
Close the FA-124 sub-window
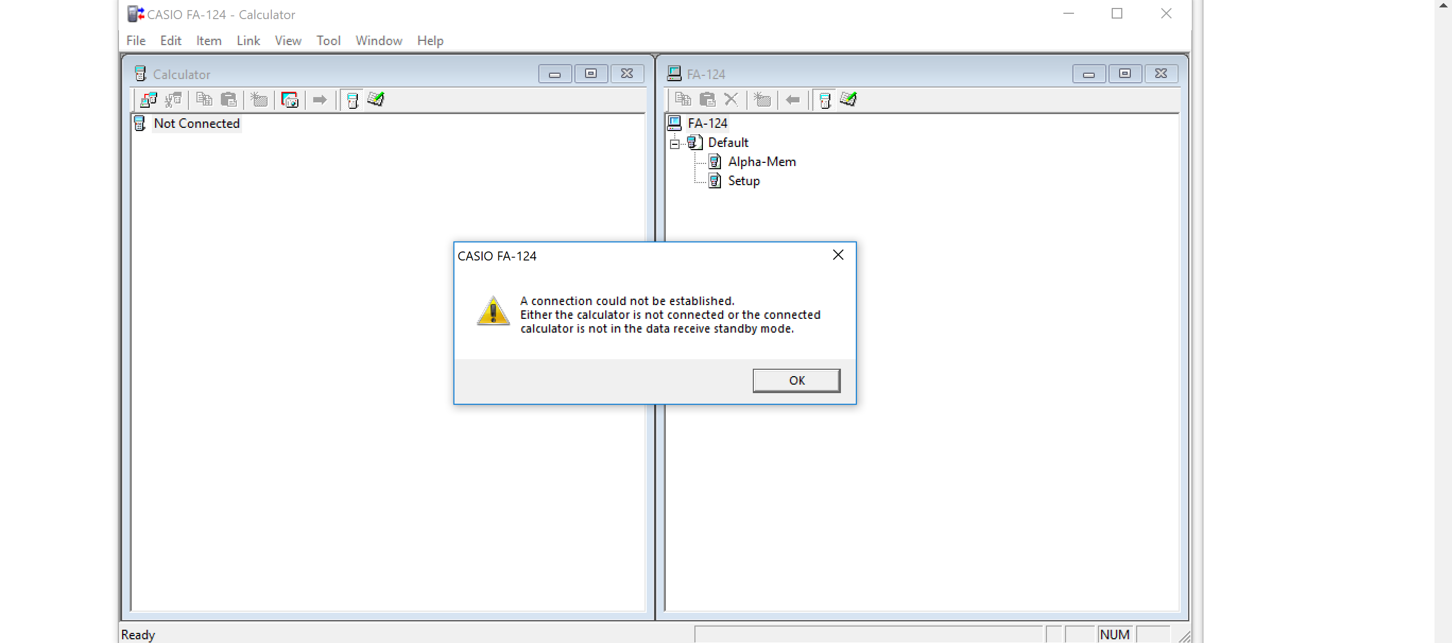(1161, 74)
